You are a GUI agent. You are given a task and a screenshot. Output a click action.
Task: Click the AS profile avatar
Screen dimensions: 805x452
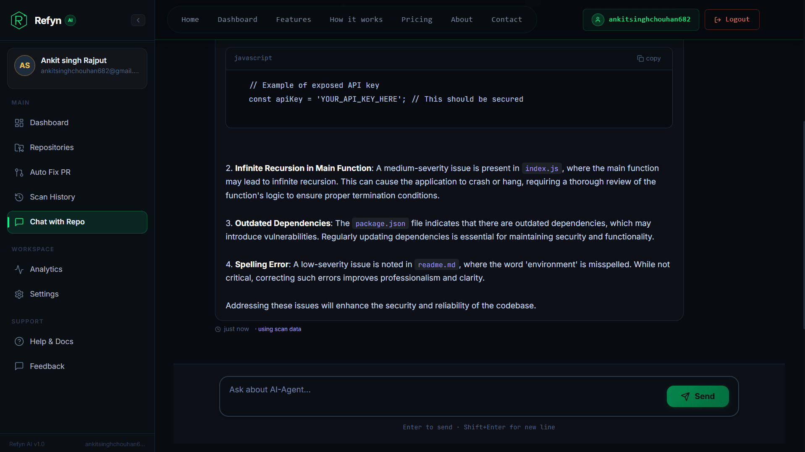coord(25,66)
